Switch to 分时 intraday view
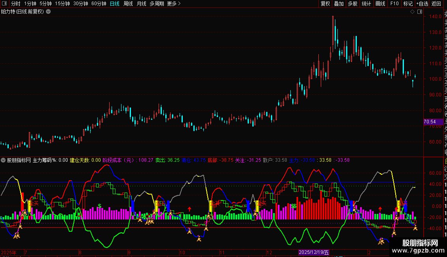This screenshot has width=447, height=257. (16, 4)
